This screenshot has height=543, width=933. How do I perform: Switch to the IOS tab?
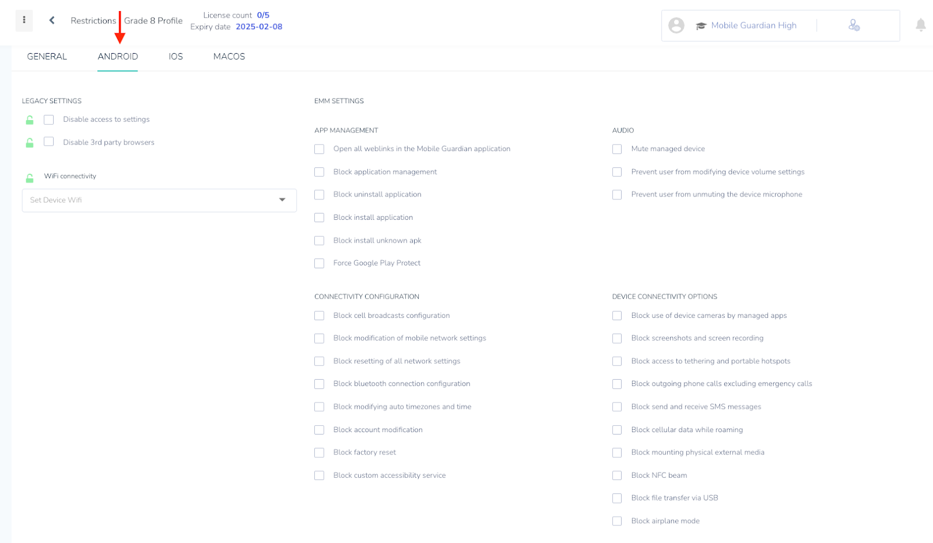click(176, 57)
